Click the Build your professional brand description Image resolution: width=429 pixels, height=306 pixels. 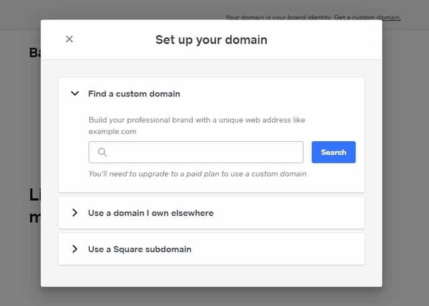pos(196,126)
